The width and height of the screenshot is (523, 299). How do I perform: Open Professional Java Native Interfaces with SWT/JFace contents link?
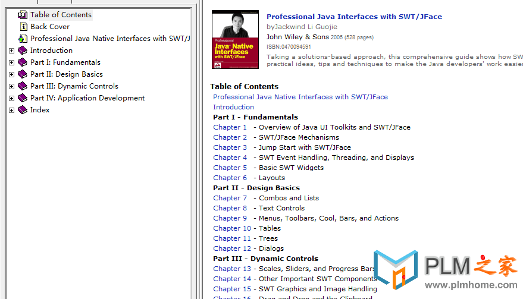[300, 97]
